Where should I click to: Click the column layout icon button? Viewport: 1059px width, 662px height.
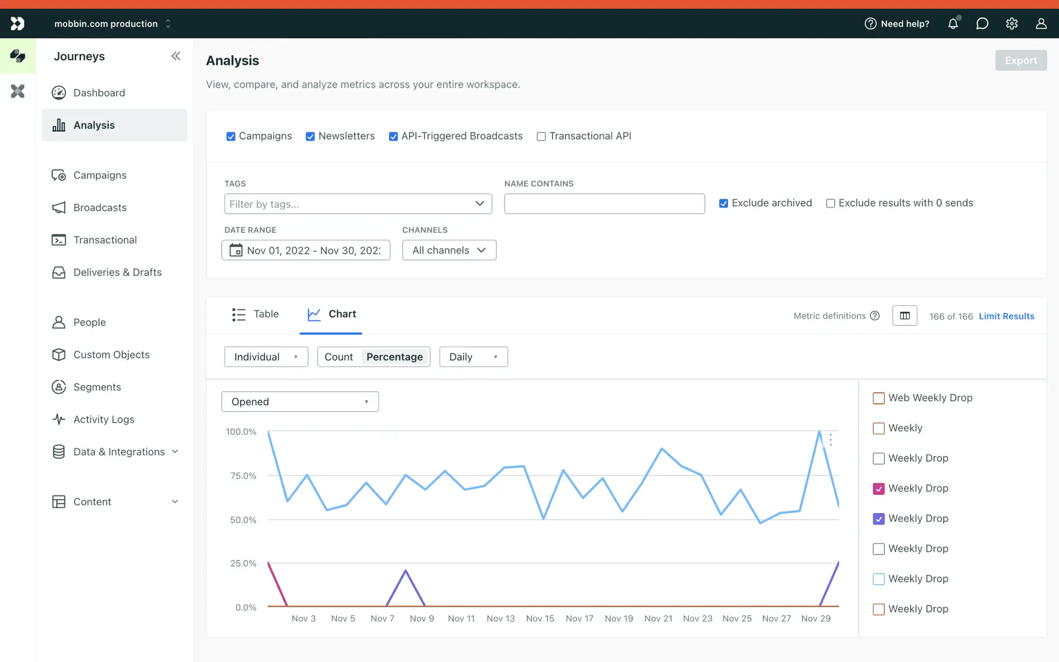905,316
